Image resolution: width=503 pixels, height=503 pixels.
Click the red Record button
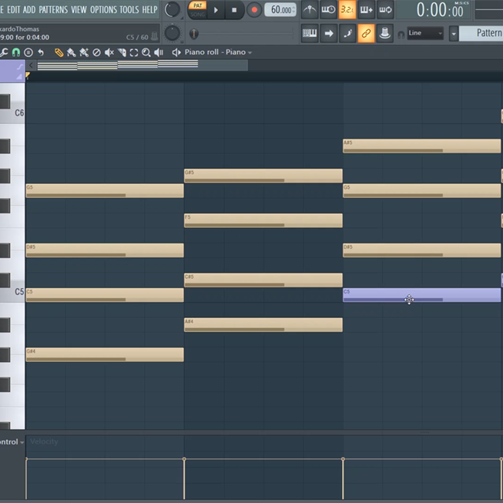tap(254, 10)
